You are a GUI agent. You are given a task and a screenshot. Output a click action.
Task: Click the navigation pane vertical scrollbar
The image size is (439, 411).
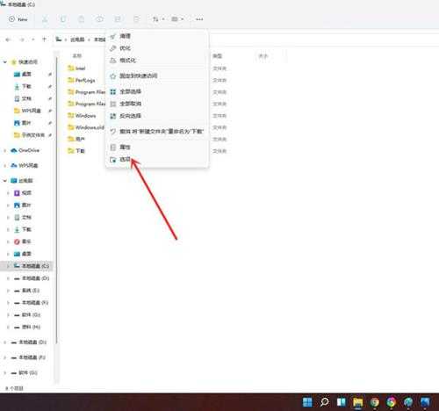[56, 199]
